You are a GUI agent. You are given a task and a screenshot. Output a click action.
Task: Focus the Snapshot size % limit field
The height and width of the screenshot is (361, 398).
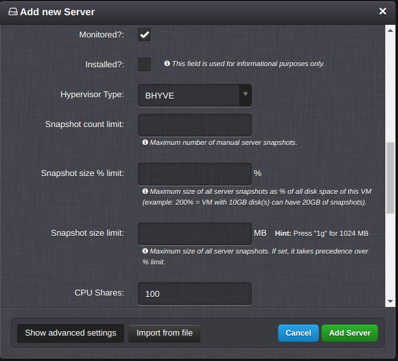pyautogui.click(x=195, y=174)
